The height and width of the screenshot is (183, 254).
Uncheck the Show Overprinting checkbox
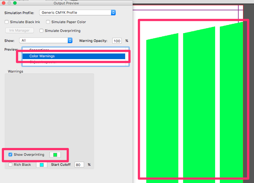click(10, 155)
